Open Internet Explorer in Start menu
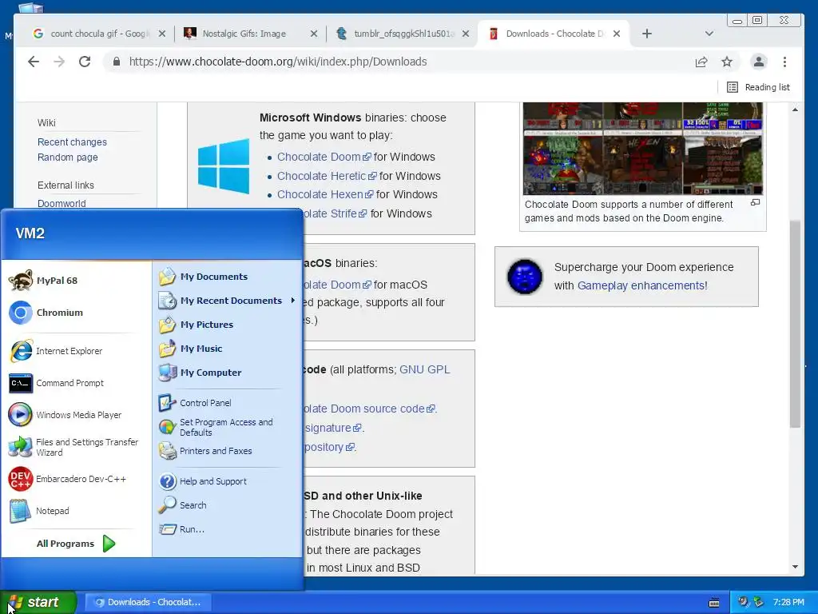The image size is (818, 614). coord(76,351)
